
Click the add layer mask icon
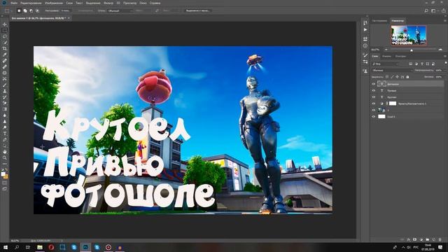[415, 239]
